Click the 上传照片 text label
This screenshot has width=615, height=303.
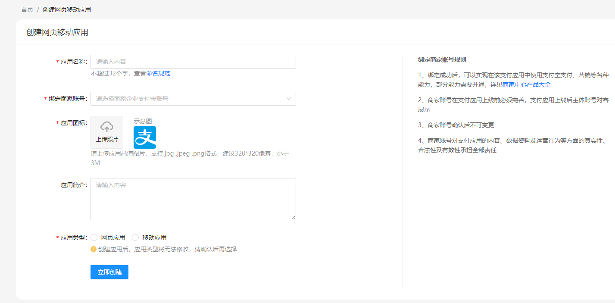pos(107,139)
